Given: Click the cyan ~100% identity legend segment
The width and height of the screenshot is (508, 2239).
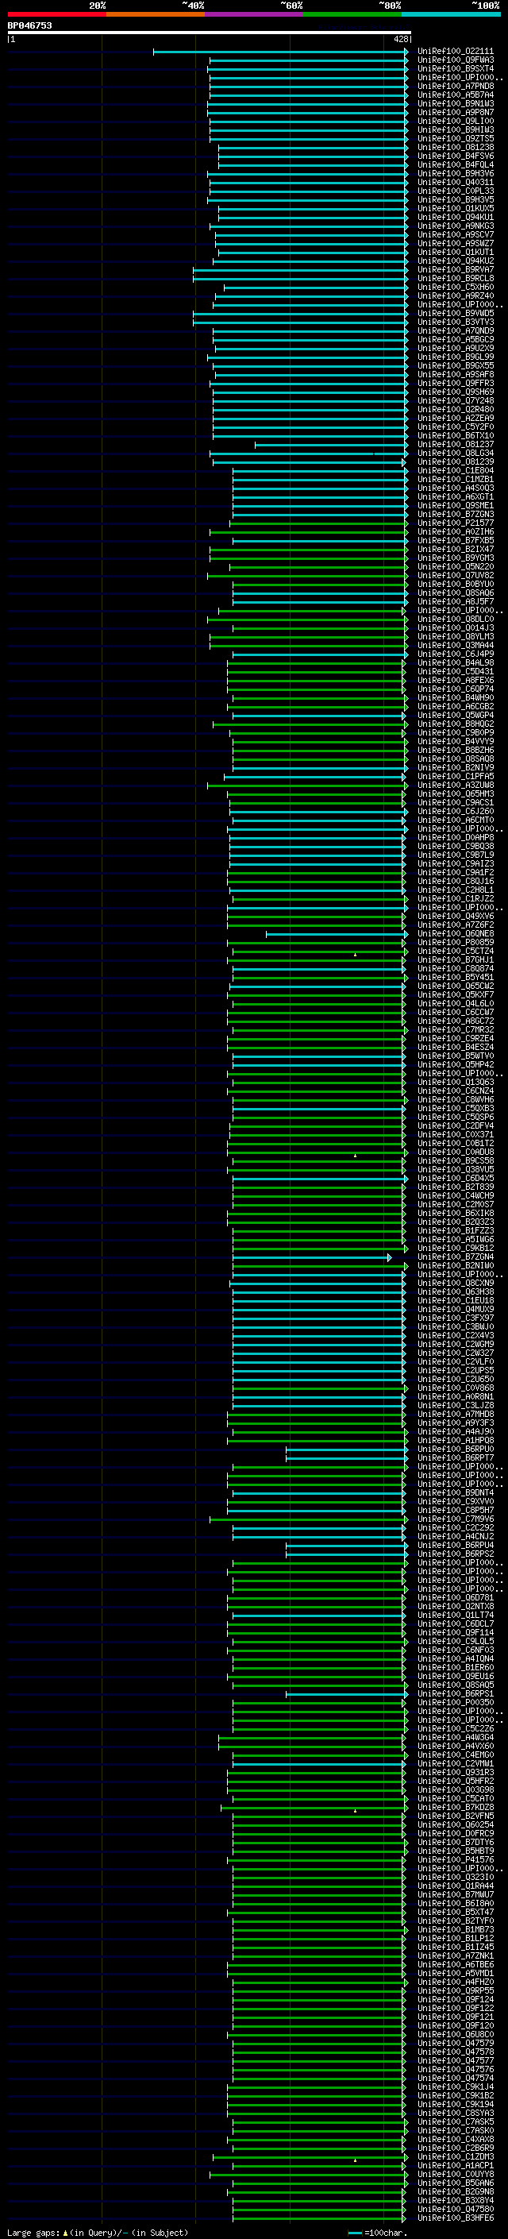Looking at the screenshot, I should click(452, 14).
